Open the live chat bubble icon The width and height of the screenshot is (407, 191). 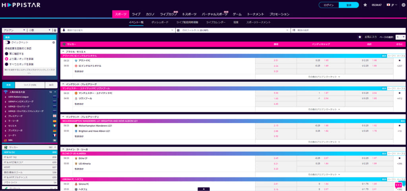[398, 185]
